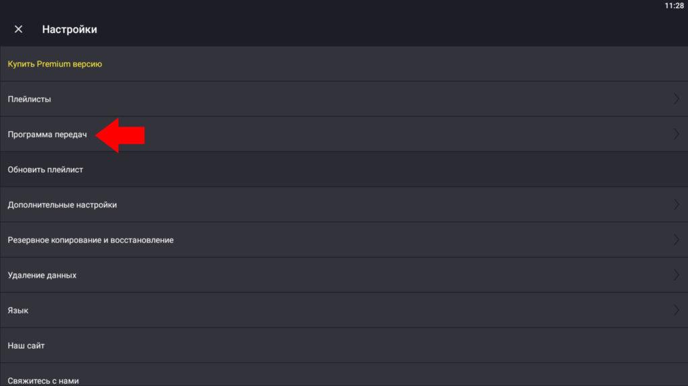Close the Настройки settings screen
Screen dimensions: 688x386
coord(18,29)
